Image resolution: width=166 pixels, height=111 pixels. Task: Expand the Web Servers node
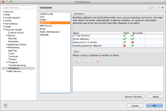coord(7,71)
